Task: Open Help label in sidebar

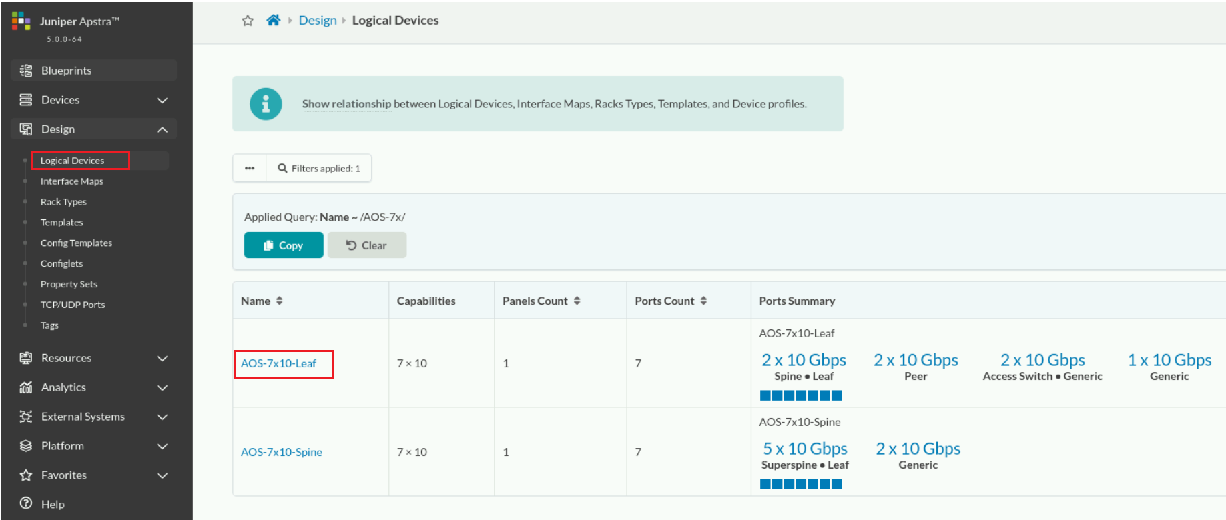Action: pyautogui.click(x=53, y=505)
